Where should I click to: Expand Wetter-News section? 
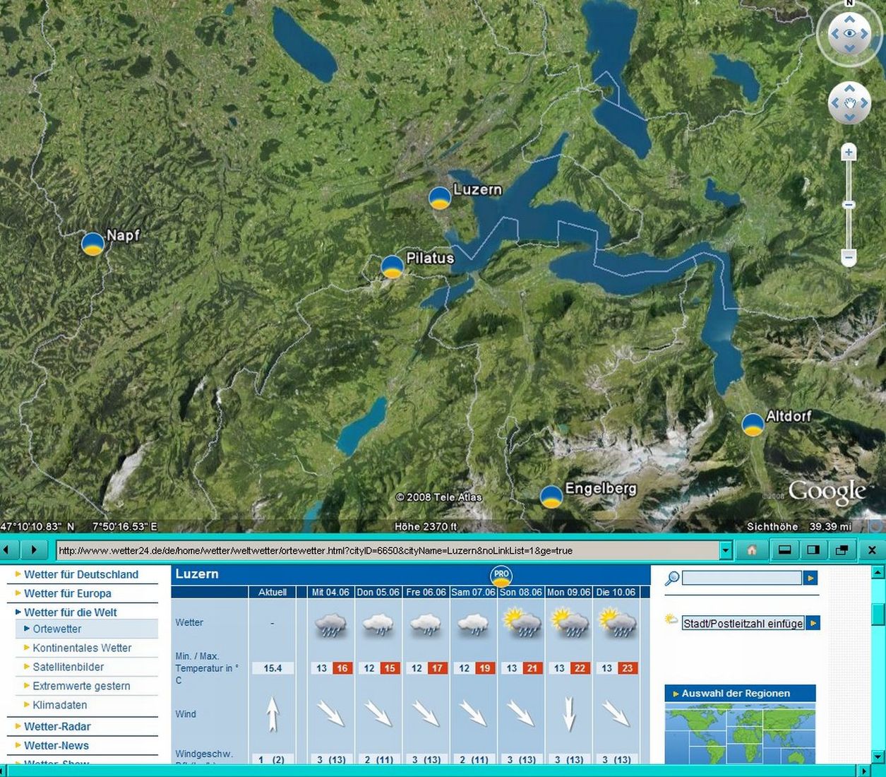56,745
